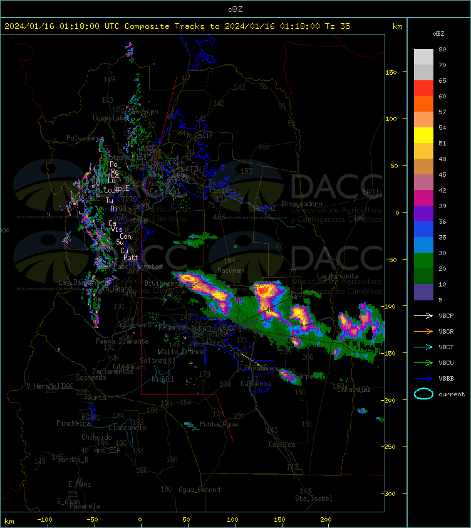Click the 'SACU' label at map edge
The height and width of the screenshot is (528, 471).
point(370,192)
